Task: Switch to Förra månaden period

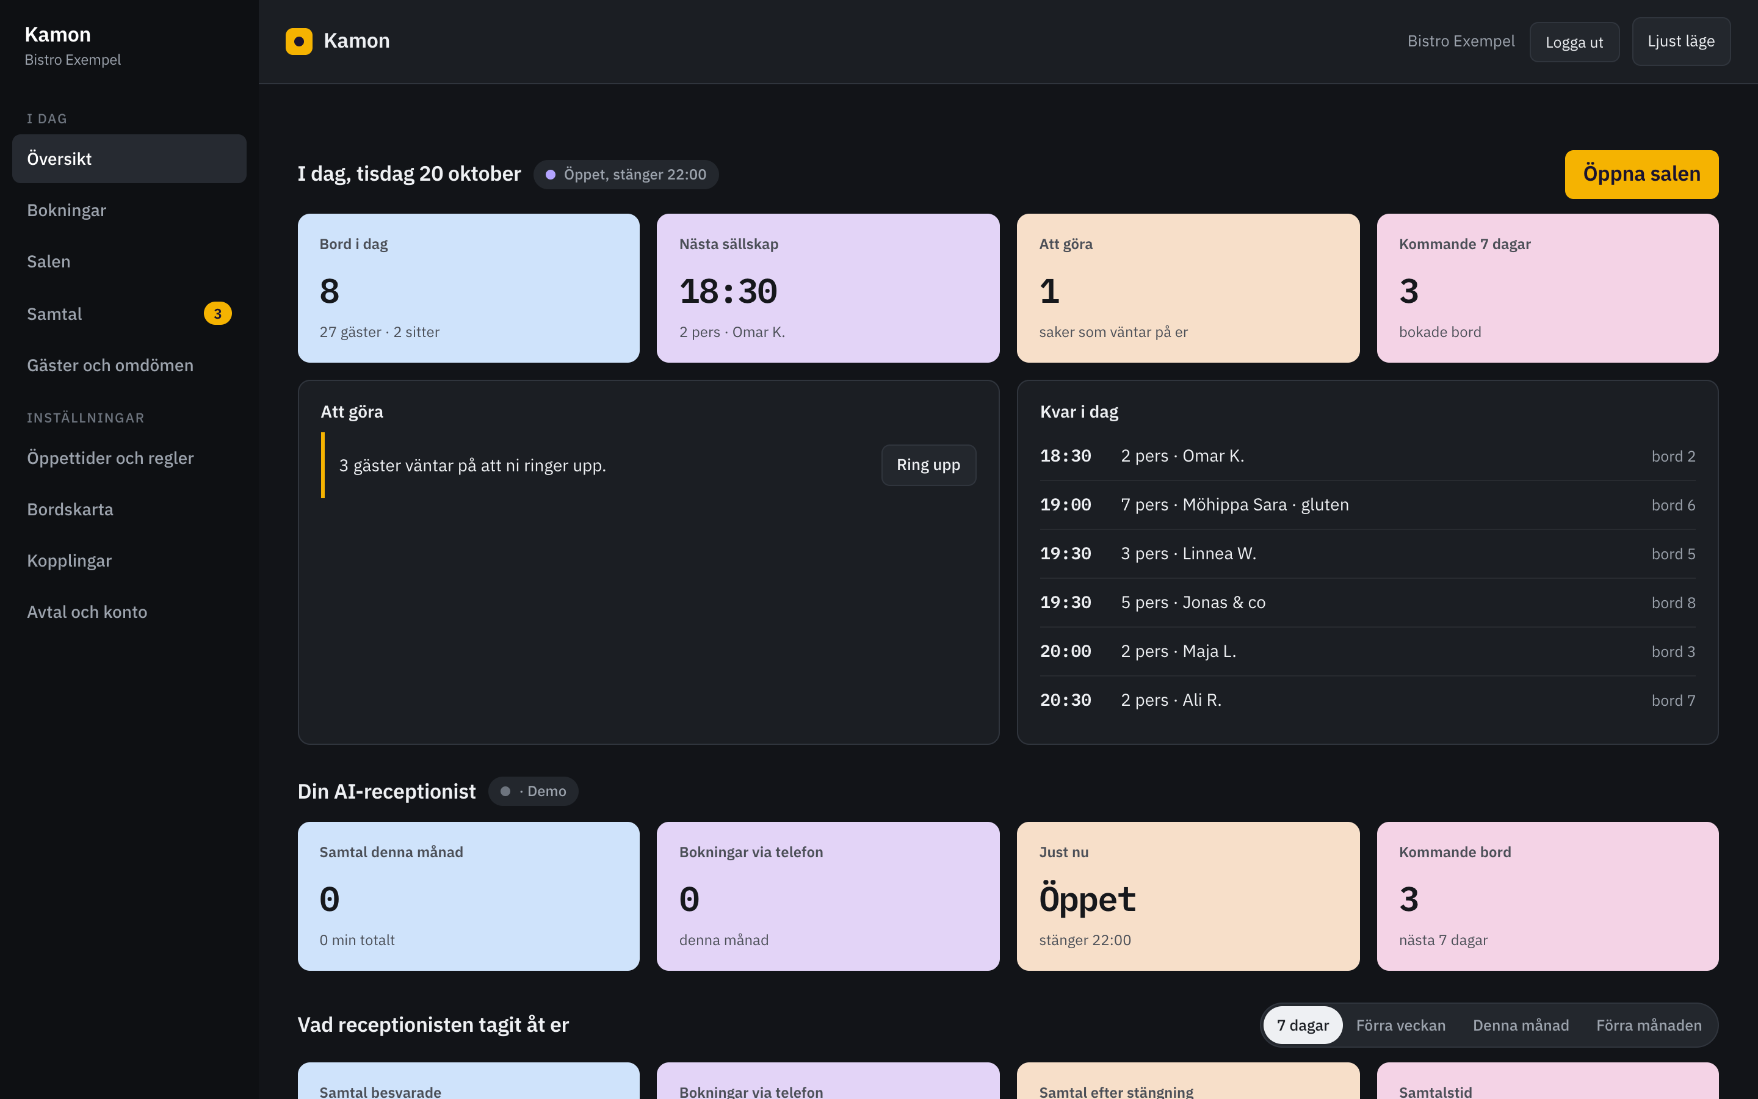Action: 1648,1025
